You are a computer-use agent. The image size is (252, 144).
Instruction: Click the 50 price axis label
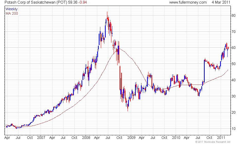233,64
